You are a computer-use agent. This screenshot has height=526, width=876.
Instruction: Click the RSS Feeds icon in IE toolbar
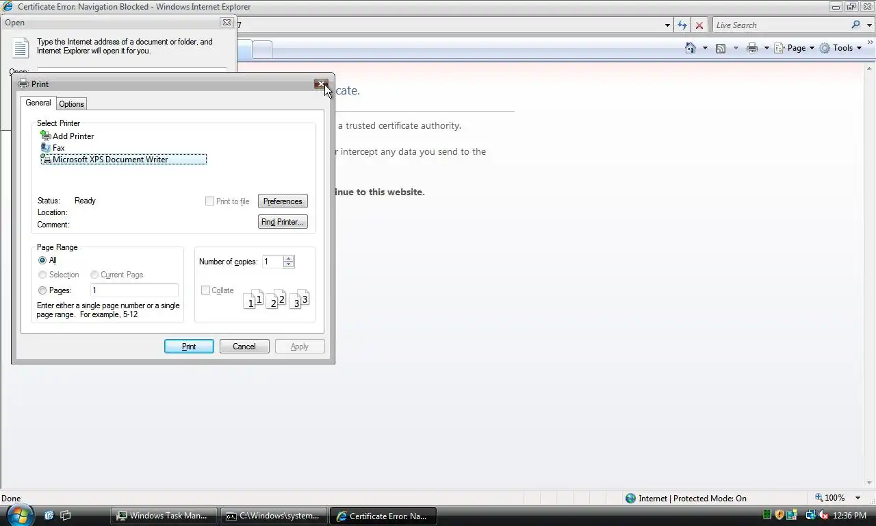[x=721, y=48]
